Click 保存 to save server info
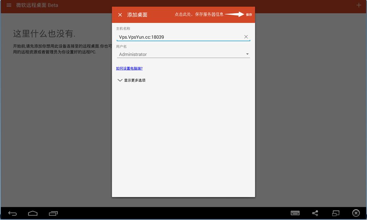Viewport: 367px width, 220px height. point(249,15)
